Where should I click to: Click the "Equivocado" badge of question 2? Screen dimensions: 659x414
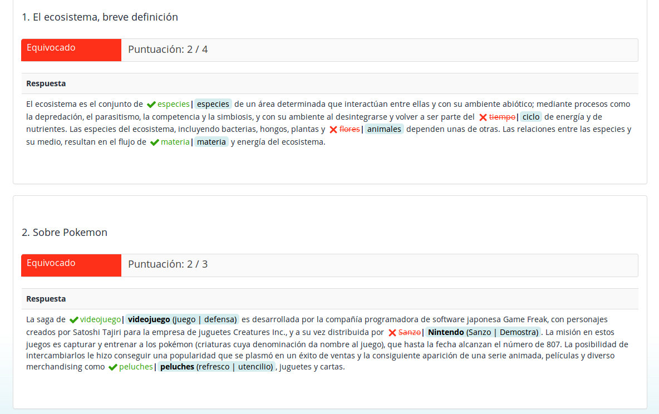tap(71, 265)
